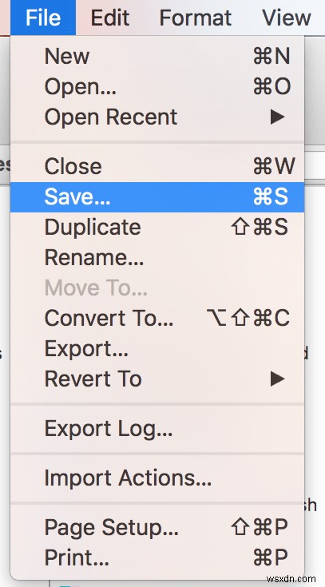The width and height of the screenshot is (325, 587).
Task: Expand the Revert To submenu
Action: 157,379
